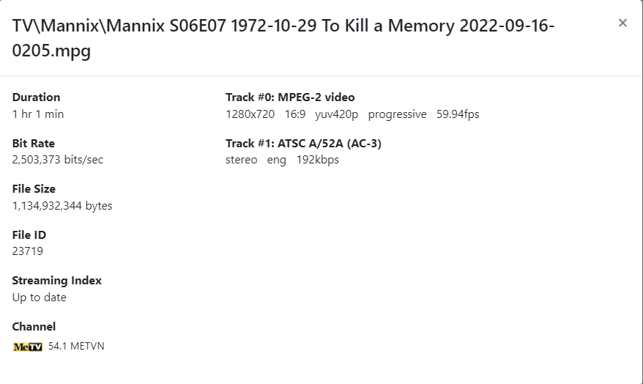Click the 1 hr 1 min duration value
This screenshot has width=643, height=384.
38,114
